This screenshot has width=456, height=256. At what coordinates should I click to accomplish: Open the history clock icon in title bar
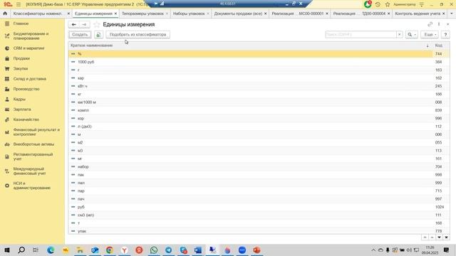(378, 4)
